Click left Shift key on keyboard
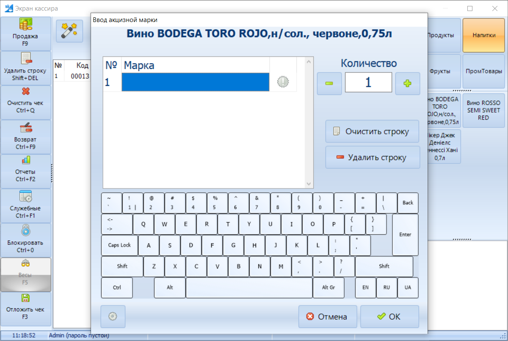Image resolution: width=508 pixels, height=341 pixels. [122, 266]
